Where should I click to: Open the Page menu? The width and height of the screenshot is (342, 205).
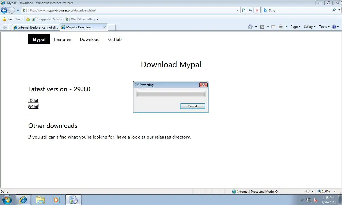click(296, 27)
